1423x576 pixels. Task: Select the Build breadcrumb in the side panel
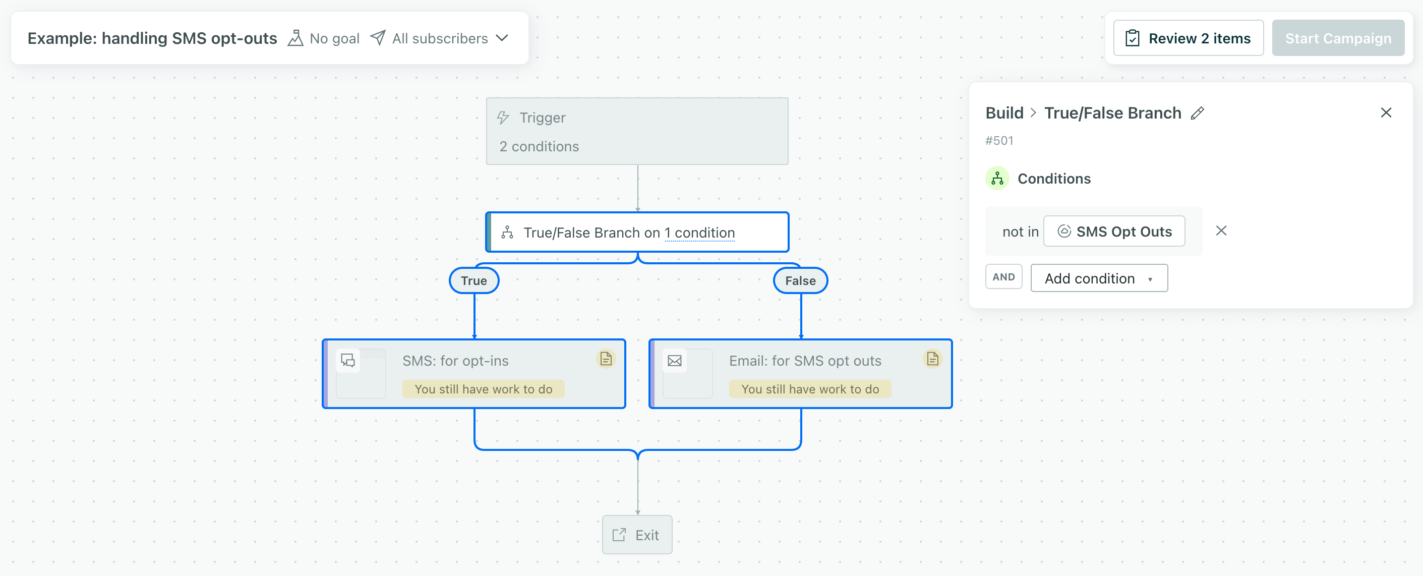(x=1004, y=113)
